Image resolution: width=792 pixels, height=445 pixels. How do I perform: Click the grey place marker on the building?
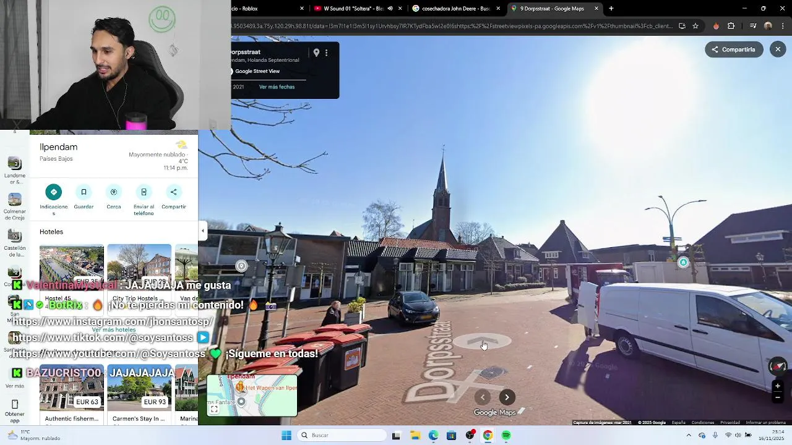tap(241, 266)
